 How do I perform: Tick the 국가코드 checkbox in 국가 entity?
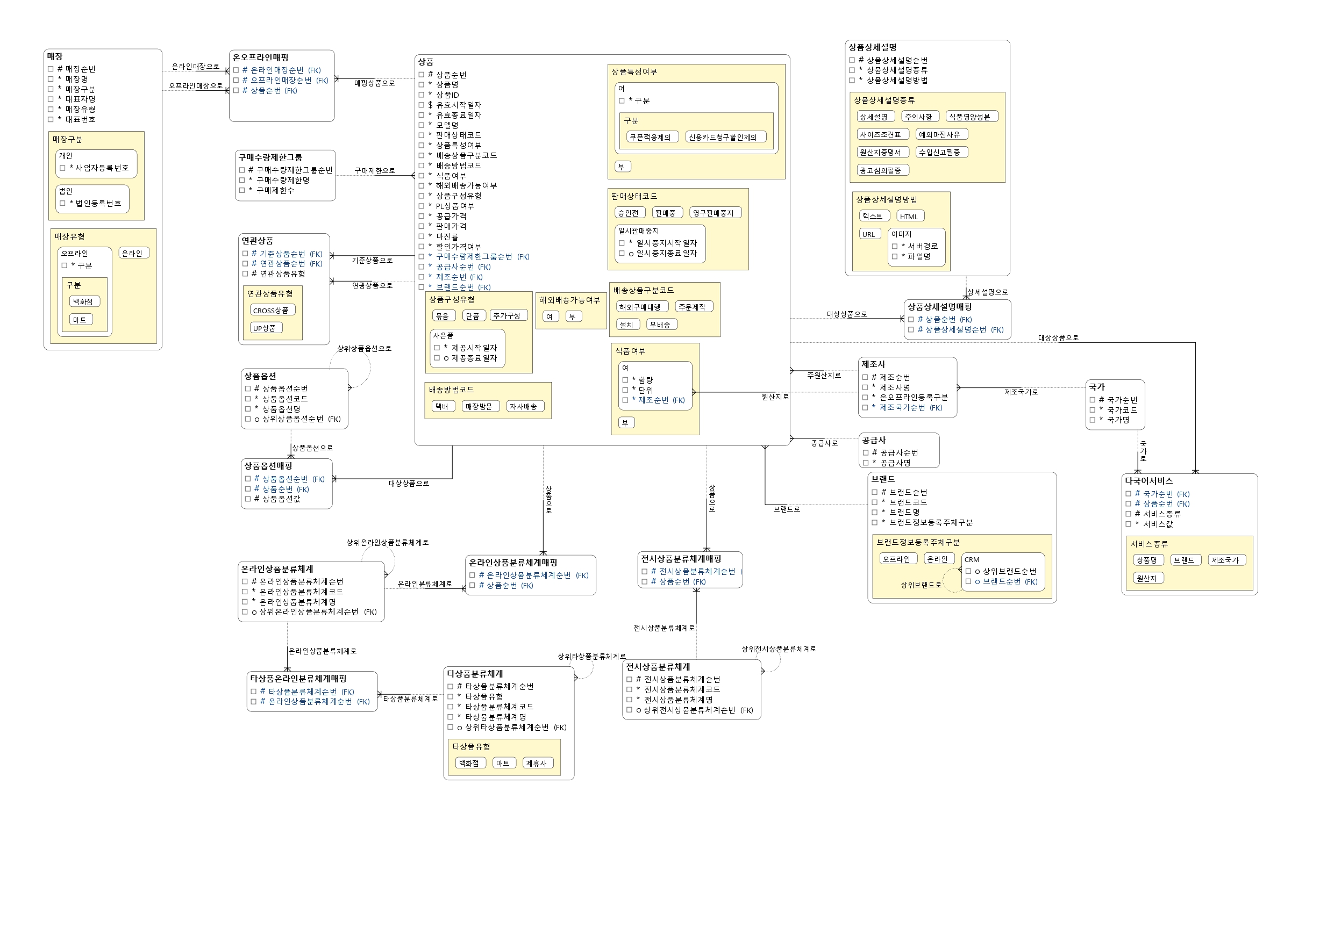(x=1092, y=410)
